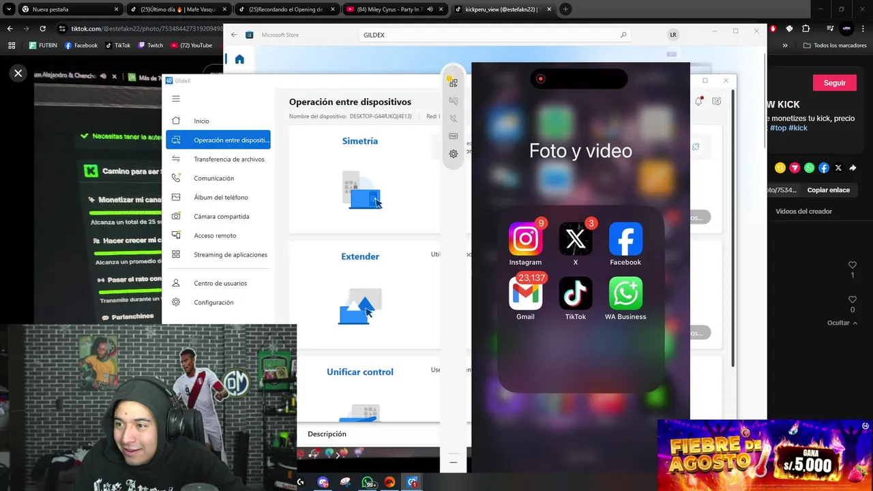Screen dimensions: 873x491
Task: Open the X app on phone
Action: (x=576, y=239)
